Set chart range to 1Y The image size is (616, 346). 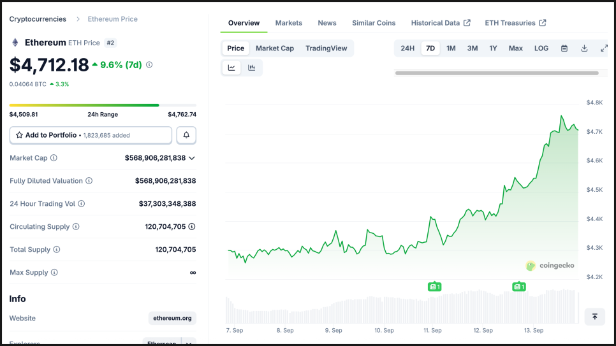pos(493,48)
